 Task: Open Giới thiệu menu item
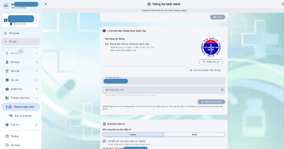tap(21, 145)
